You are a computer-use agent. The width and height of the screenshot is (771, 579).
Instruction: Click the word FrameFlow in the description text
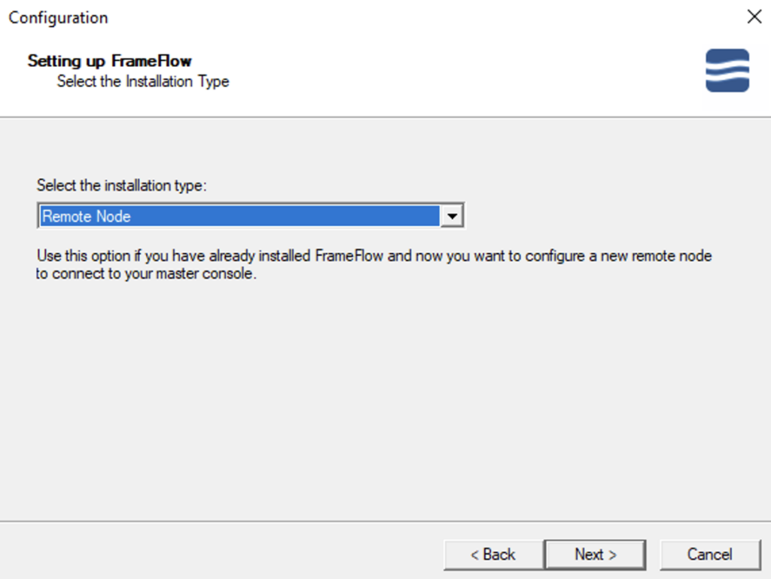click(x=349, y=255)
